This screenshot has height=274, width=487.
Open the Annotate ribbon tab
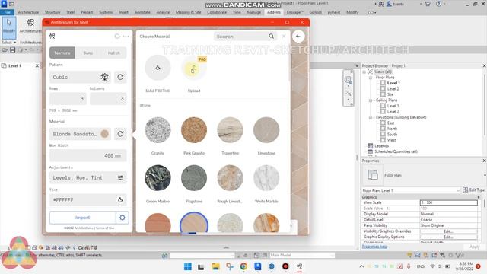[x=142, y=12]
